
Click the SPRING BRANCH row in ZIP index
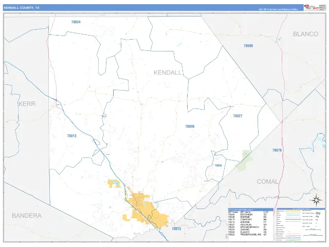(248, 227)
